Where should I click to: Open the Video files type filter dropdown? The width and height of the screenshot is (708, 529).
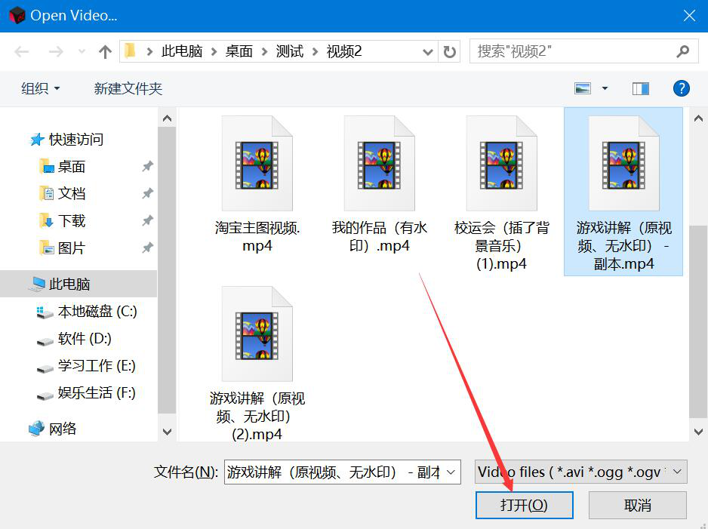pos(580,472)
